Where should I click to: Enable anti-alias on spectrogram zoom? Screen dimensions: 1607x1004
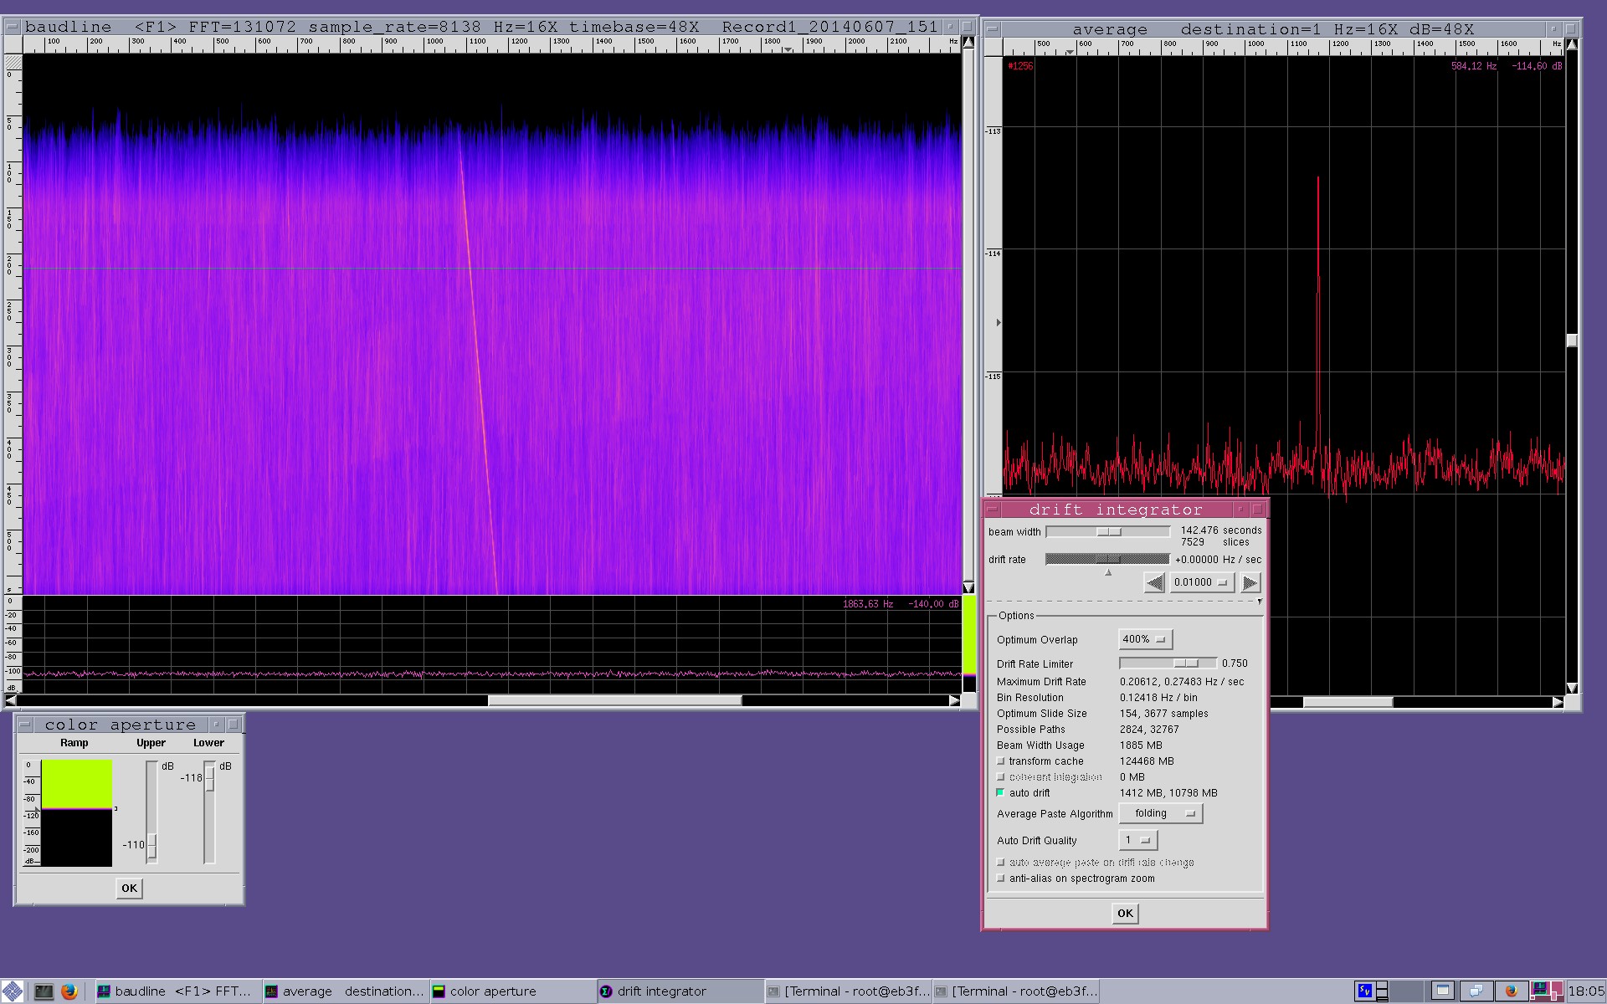1000,878
